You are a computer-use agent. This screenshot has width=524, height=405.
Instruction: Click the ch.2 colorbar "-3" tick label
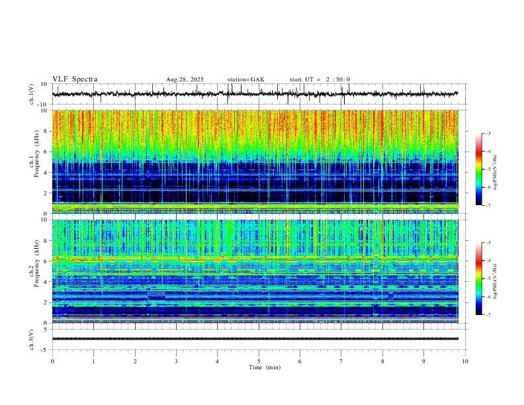[x=488, y=243]
